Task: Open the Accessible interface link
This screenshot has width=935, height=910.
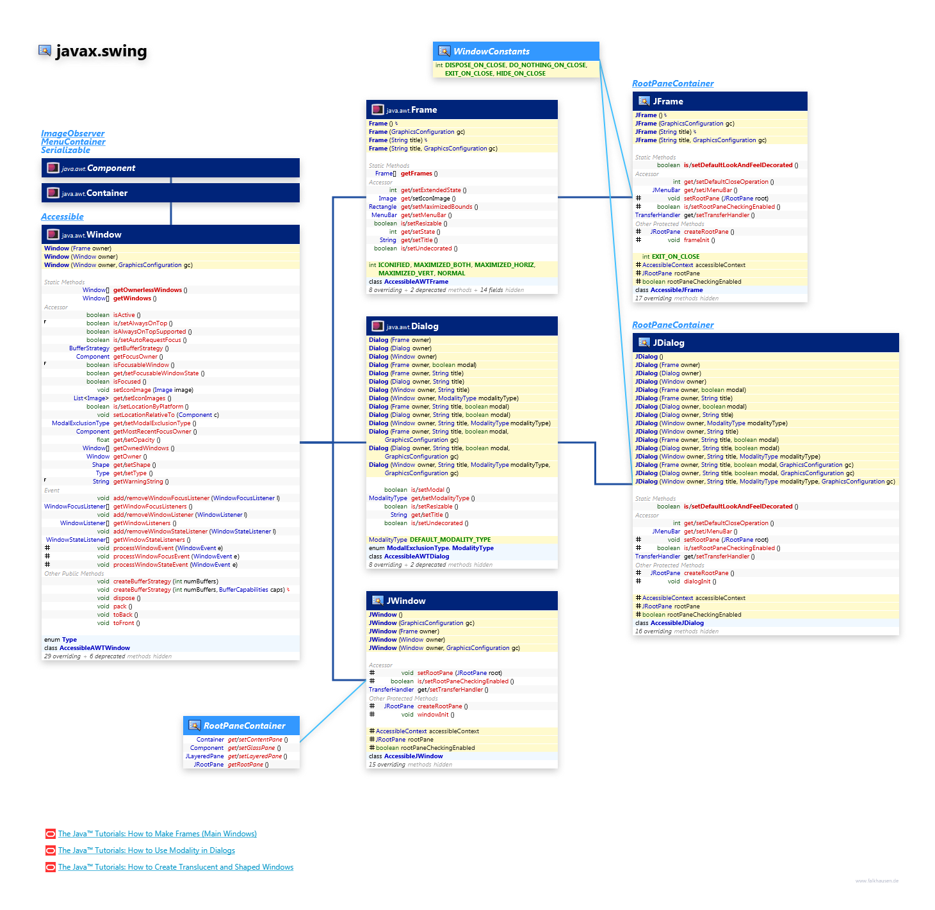Action: [62, 216]
